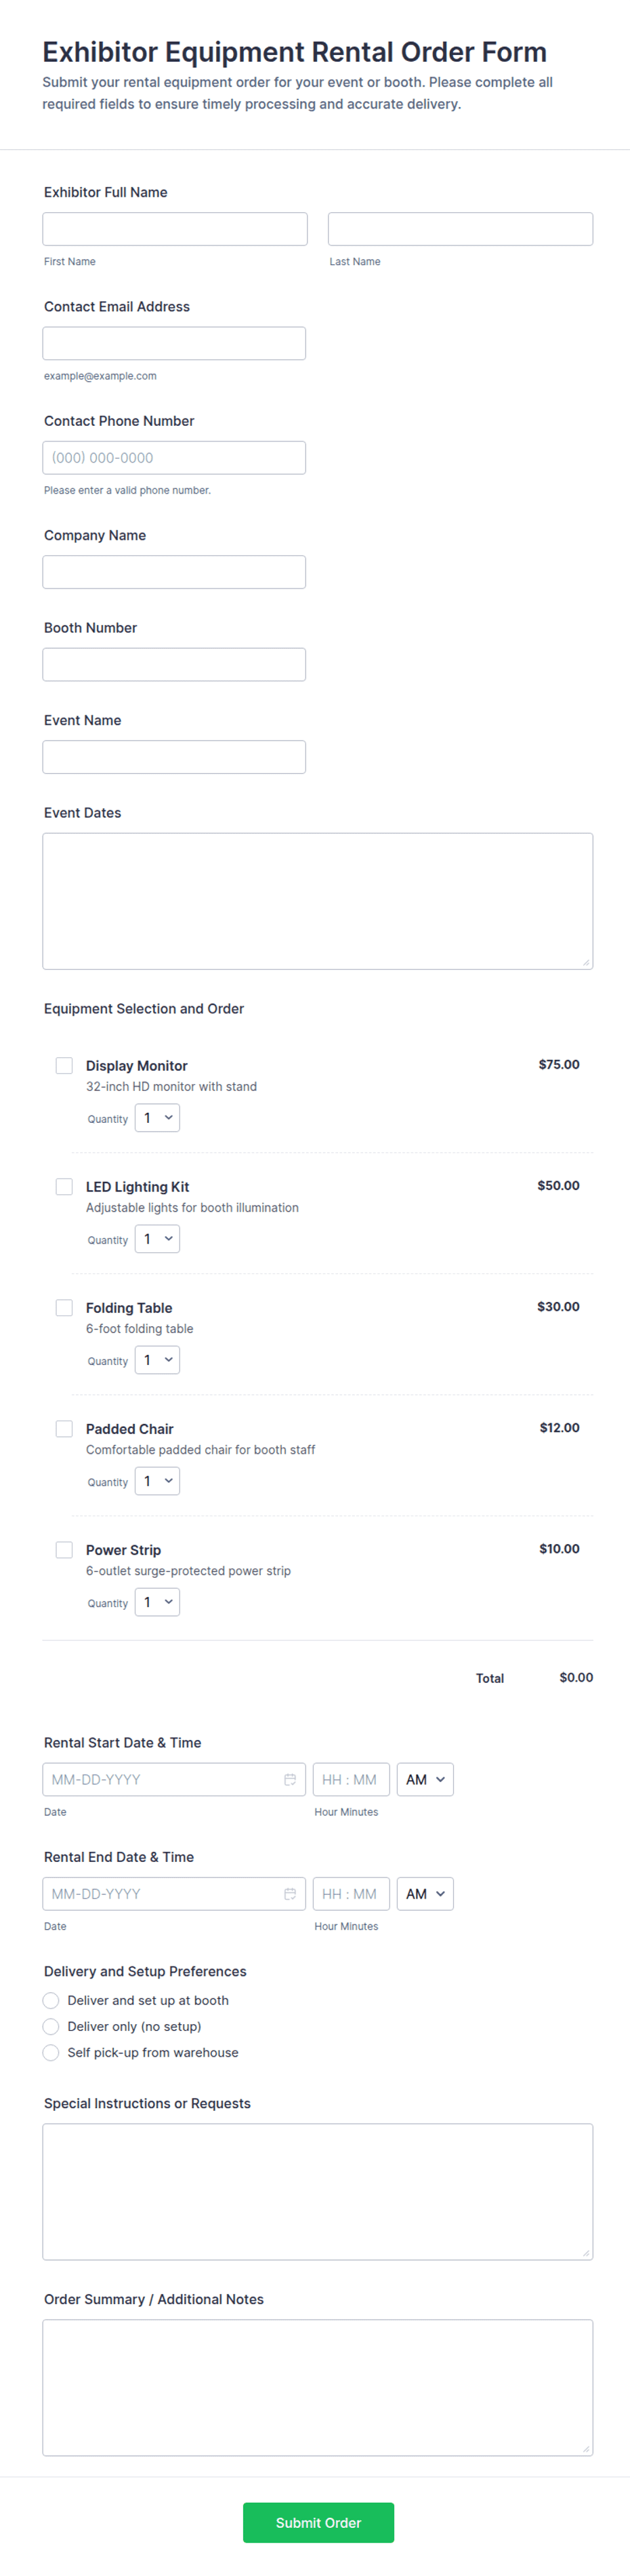
Task: Open calendar picker for Rental Start Date
Action: click(x=289, y=1779)
